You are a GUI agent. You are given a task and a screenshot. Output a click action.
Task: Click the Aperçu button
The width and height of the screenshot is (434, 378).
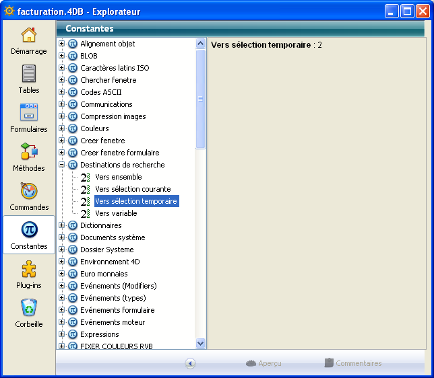pos(263,363)
